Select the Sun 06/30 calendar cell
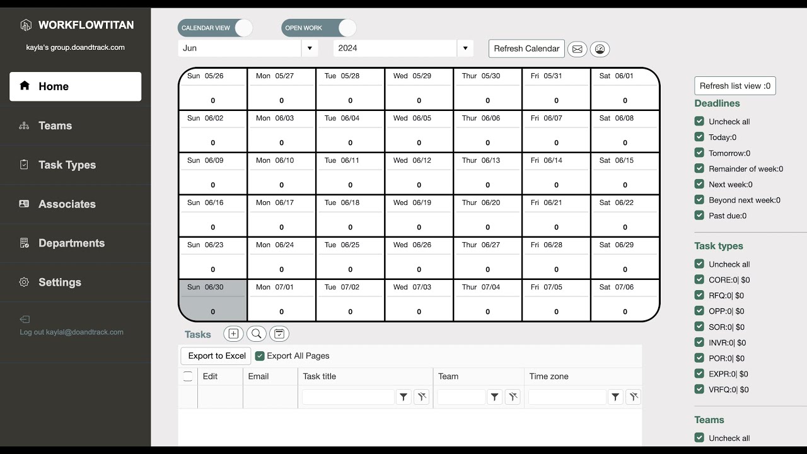This screenshot has height=454, width=807. pyautogui.click(x=213, y=300)
